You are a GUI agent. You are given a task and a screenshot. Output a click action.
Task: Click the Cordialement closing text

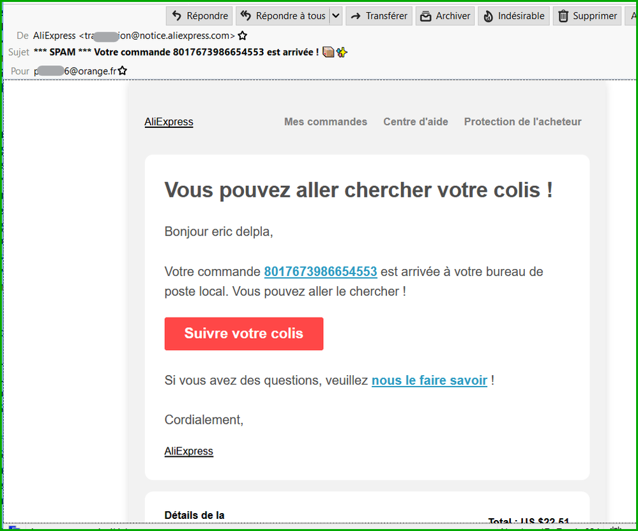click(x=204, y=420)
